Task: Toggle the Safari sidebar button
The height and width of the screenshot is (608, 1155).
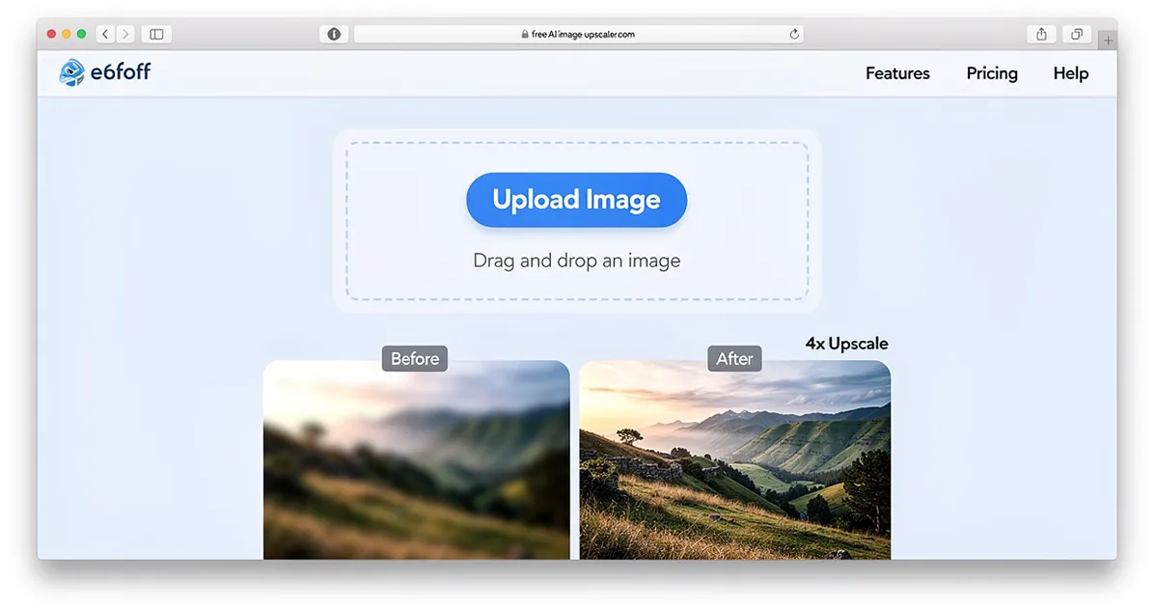Action: click(x=156, y=34)
